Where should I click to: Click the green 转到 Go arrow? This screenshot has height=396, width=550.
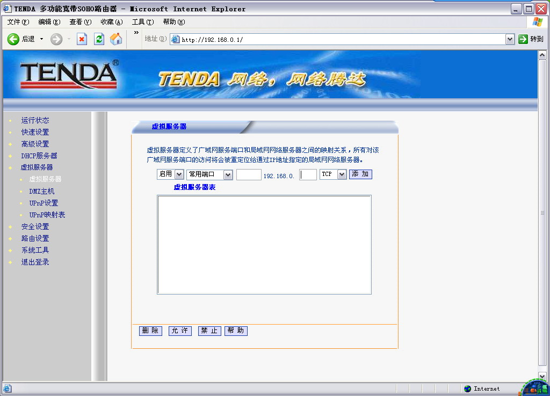click(523, 39)
